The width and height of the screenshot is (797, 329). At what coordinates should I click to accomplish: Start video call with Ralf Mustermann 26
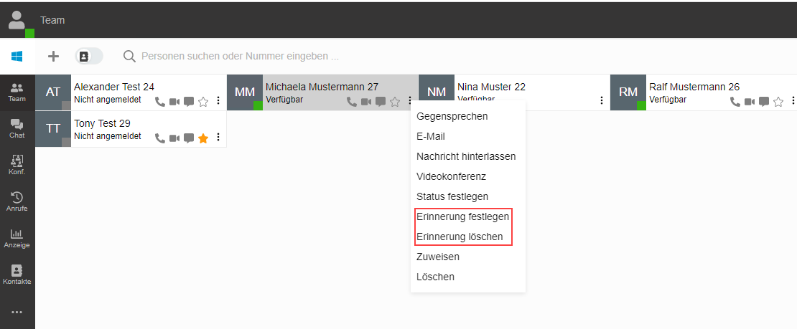point(749,102)
